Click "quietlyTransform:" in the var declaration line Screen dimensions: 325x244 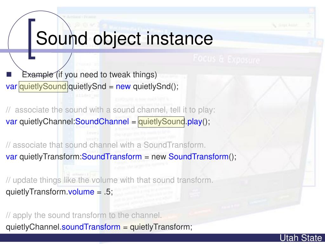pyautogui.click(x=50, y=157)
